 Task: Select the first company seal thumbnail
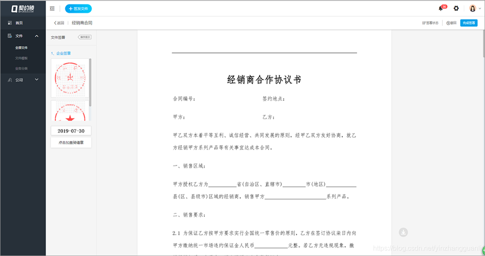click(70, 78)
